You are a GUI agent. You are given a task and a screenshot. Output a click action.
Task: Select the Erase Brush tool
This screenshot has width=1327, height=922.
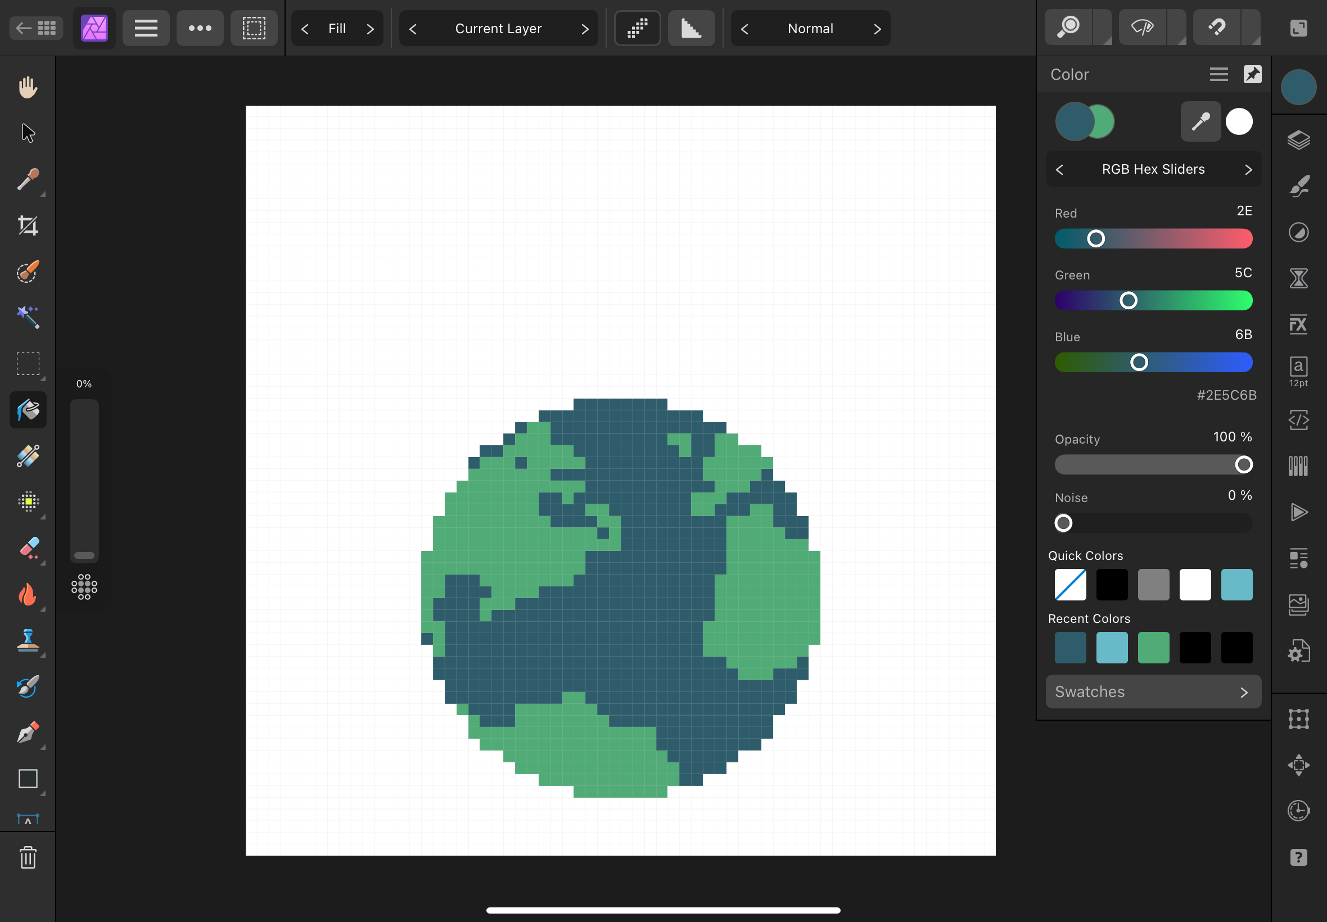click(x=28, y=547)
